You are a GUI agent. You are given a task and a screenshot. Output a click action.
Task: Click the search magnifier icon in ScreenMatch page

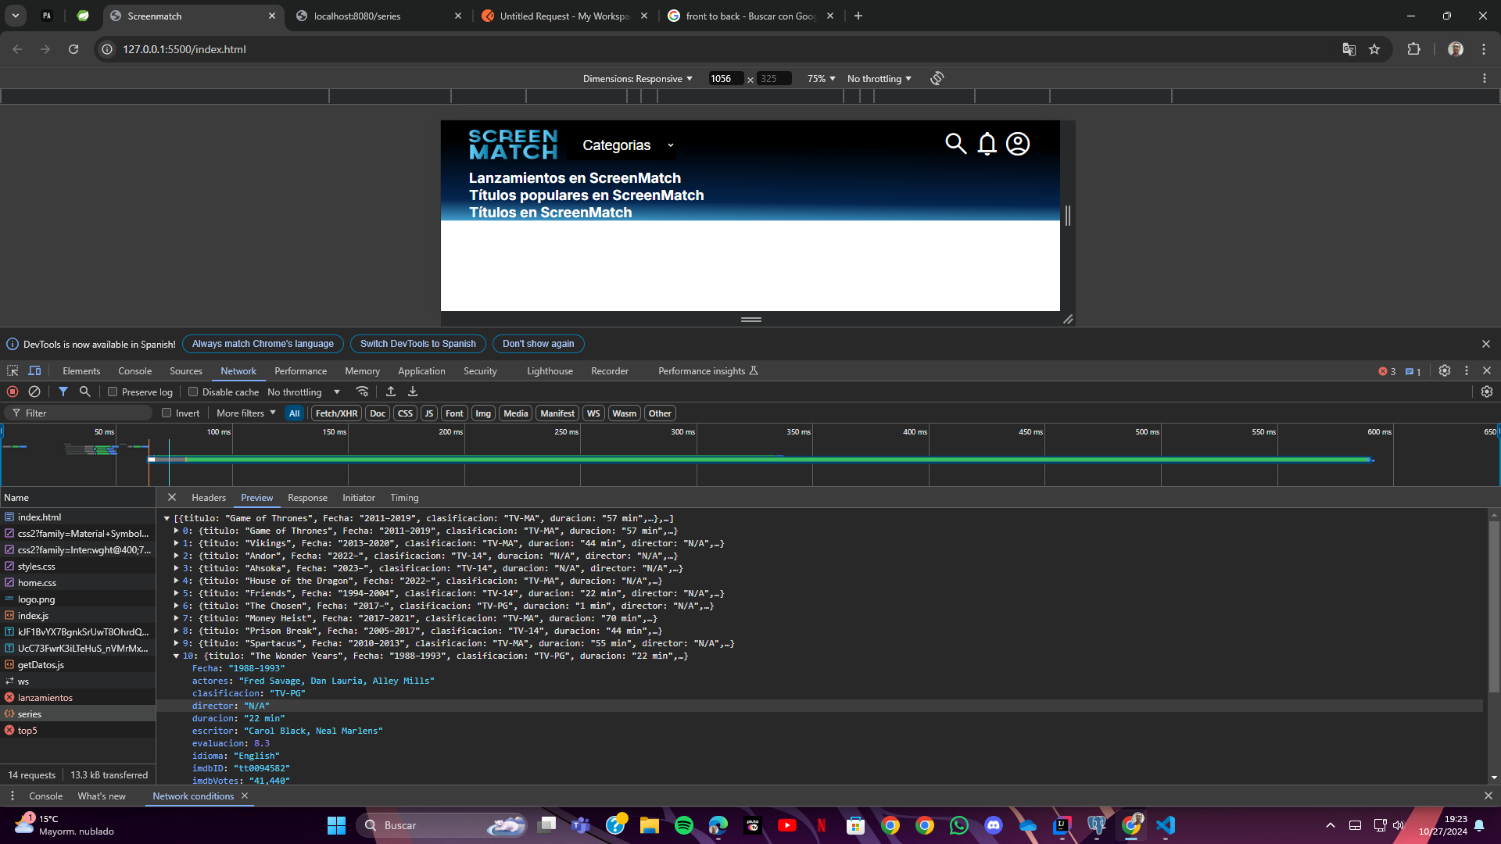coord(955,144)
